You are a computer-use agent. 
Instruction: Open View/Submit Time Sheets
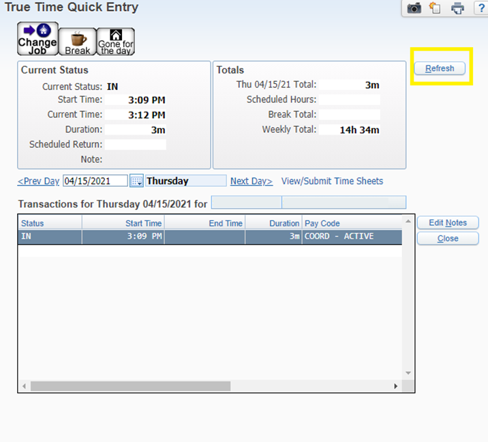332,181
